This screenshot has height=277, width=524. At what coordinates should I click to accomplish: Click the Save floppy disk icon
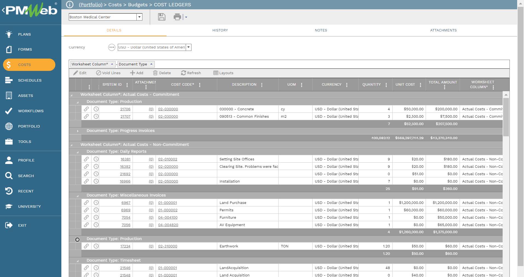[x=162, y=17]
